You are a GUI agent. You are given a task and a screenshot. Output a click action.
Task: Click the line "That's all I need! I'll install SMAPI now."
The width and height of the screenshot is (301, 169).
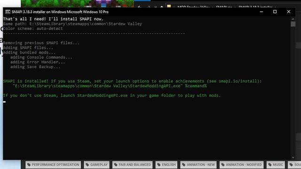[x=53, y=19]
